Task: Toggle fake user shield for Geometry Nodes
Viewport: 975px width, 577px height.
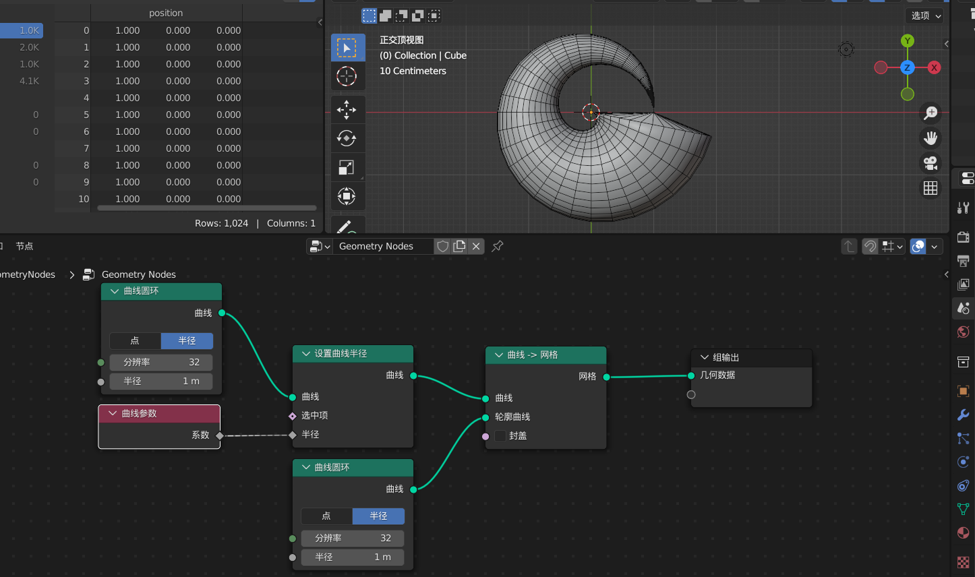Action: [x=443, y=246]
